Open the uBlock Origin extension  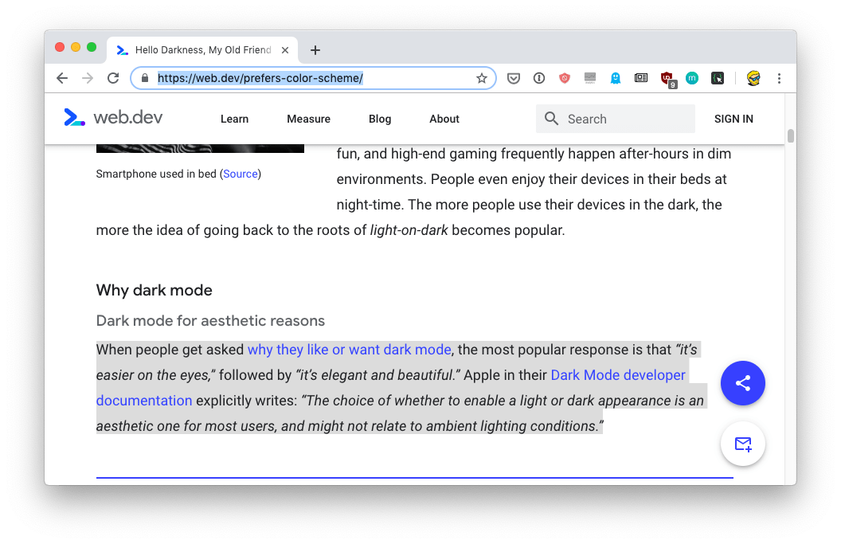tap(667, 78)
